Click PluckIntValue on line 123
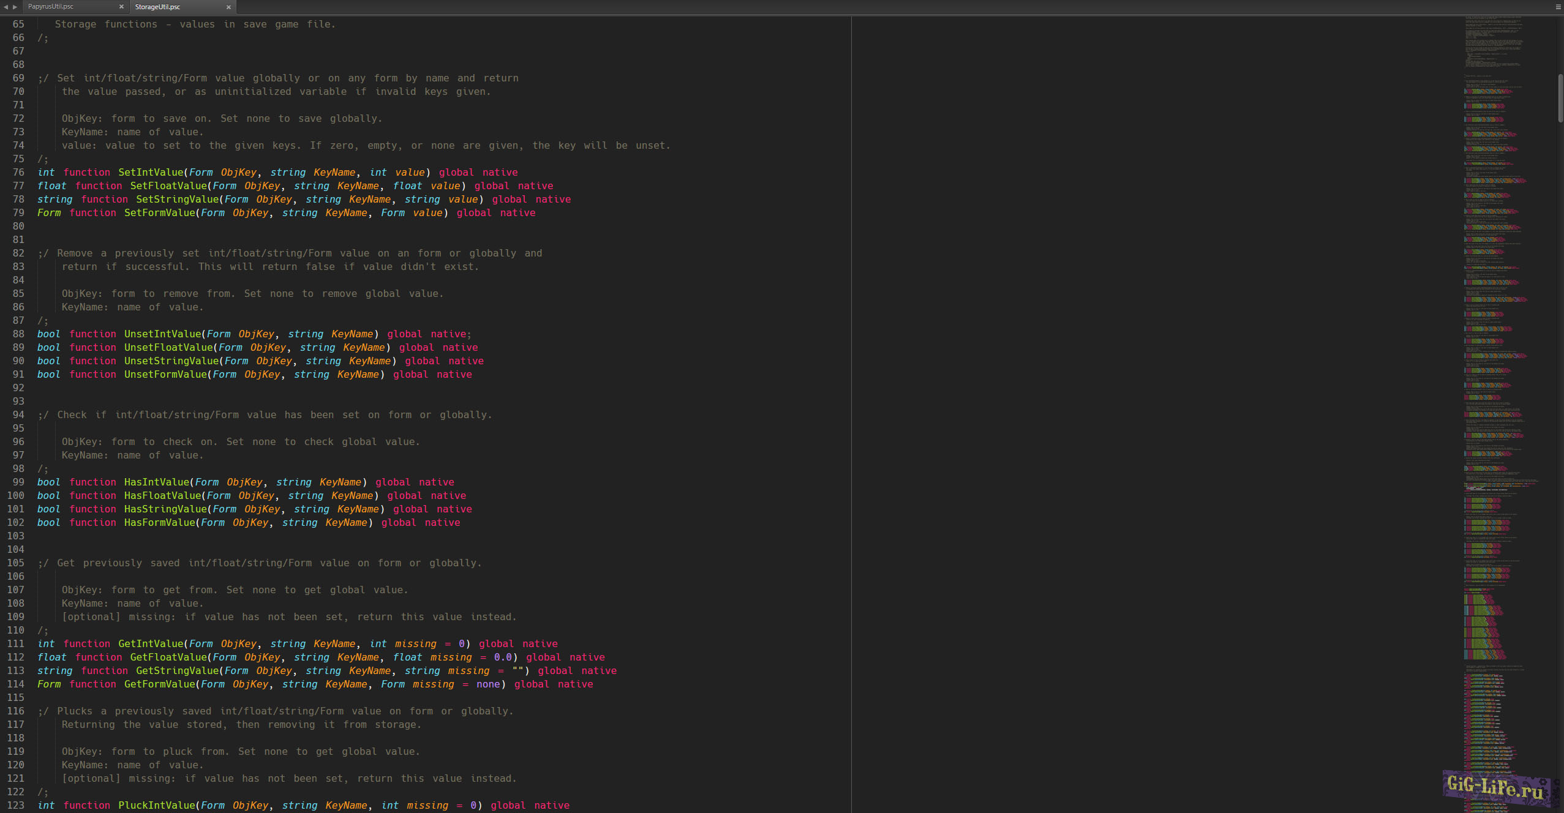1564x813 pixels. 157,805
